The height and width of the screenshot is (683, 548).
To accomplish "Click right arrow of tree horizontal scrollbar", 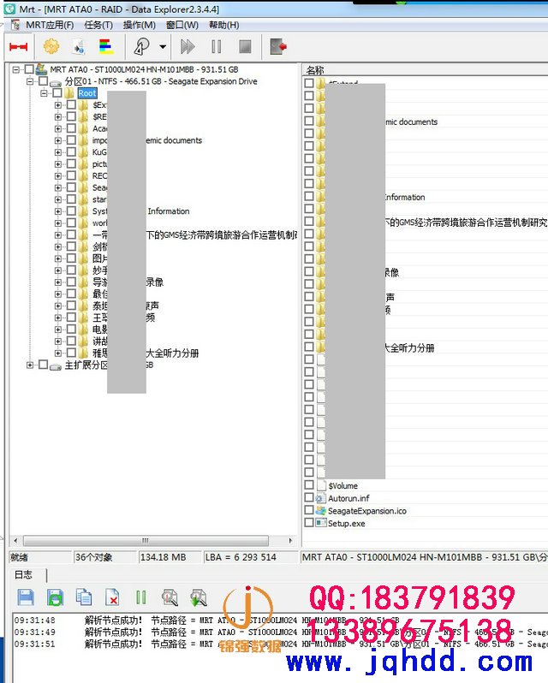I will click(x=290, y=541).
